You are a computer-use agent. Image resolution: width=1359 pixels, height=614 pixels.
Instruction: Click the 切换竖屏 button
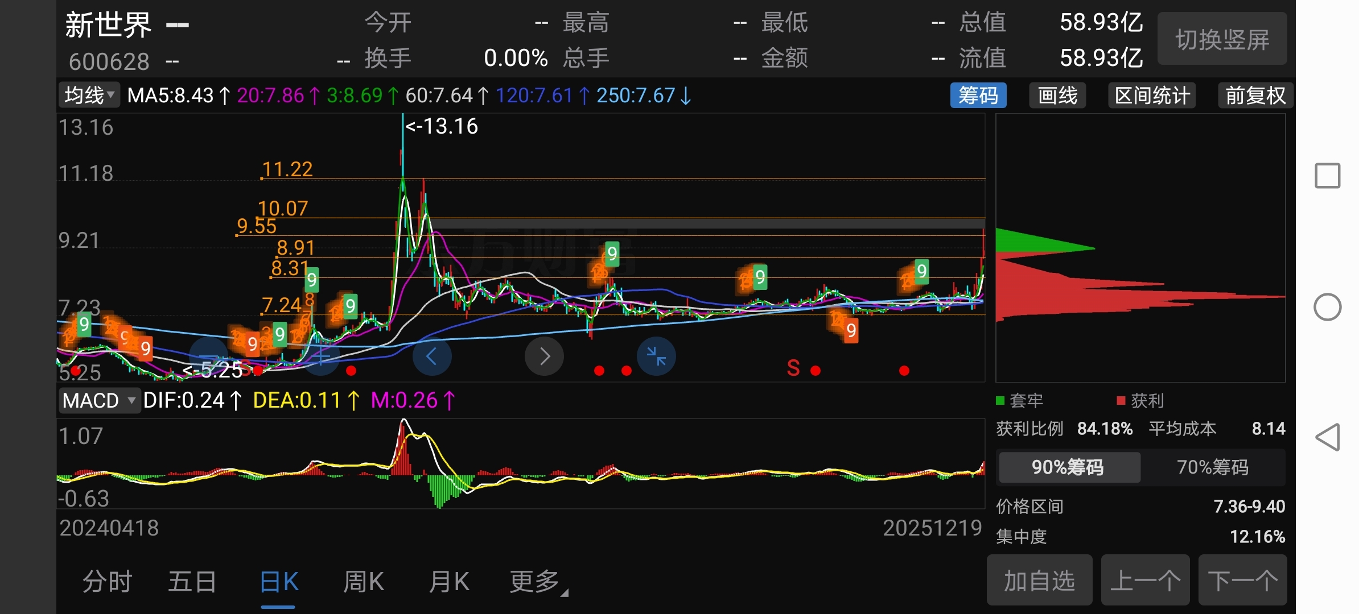click(1222, 39)
